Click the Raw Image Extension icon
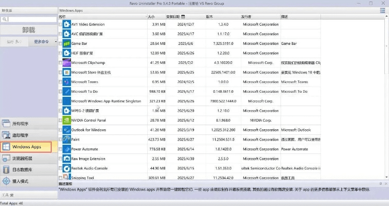This screenshot has width=389, height=206. [67, 159]
